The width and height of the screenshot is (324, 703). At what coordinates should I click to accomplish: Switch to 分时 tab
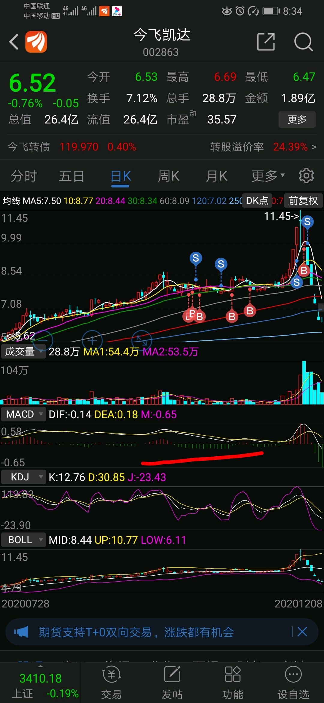24,176
